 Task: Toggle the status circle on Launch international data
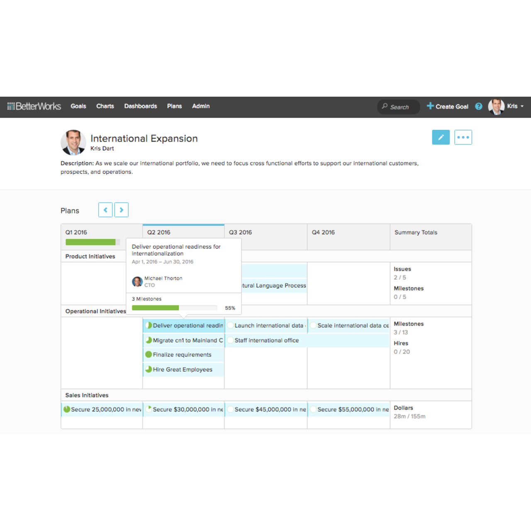[230, 325]
